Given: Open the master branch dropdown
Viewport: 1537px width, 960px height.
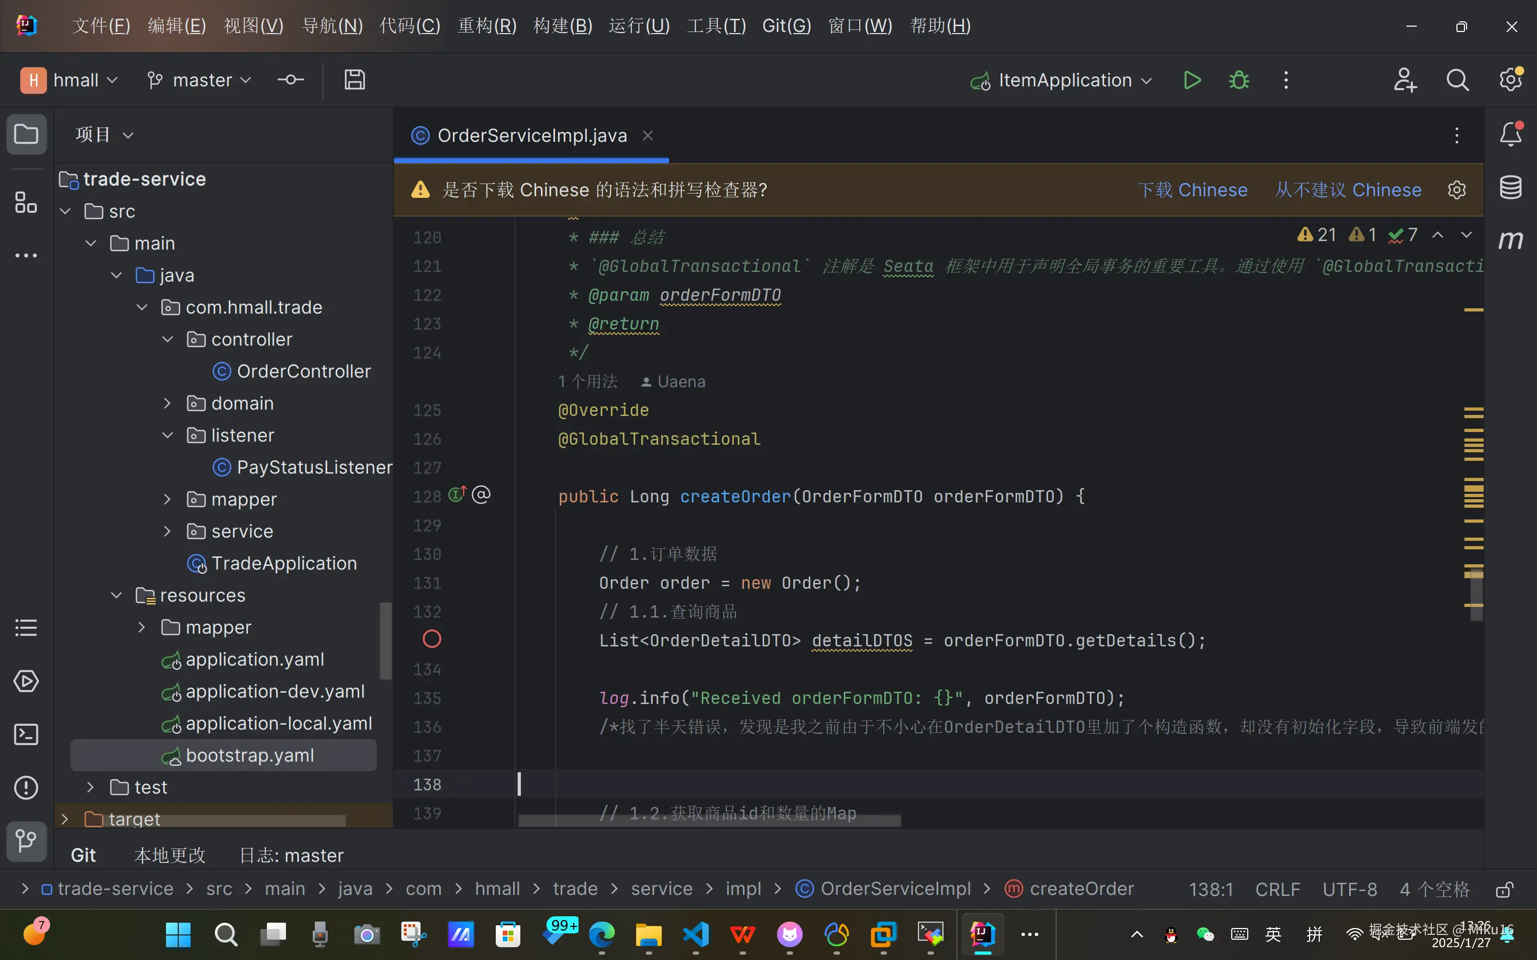Looking at the screenshot, I should coord(201,81).
